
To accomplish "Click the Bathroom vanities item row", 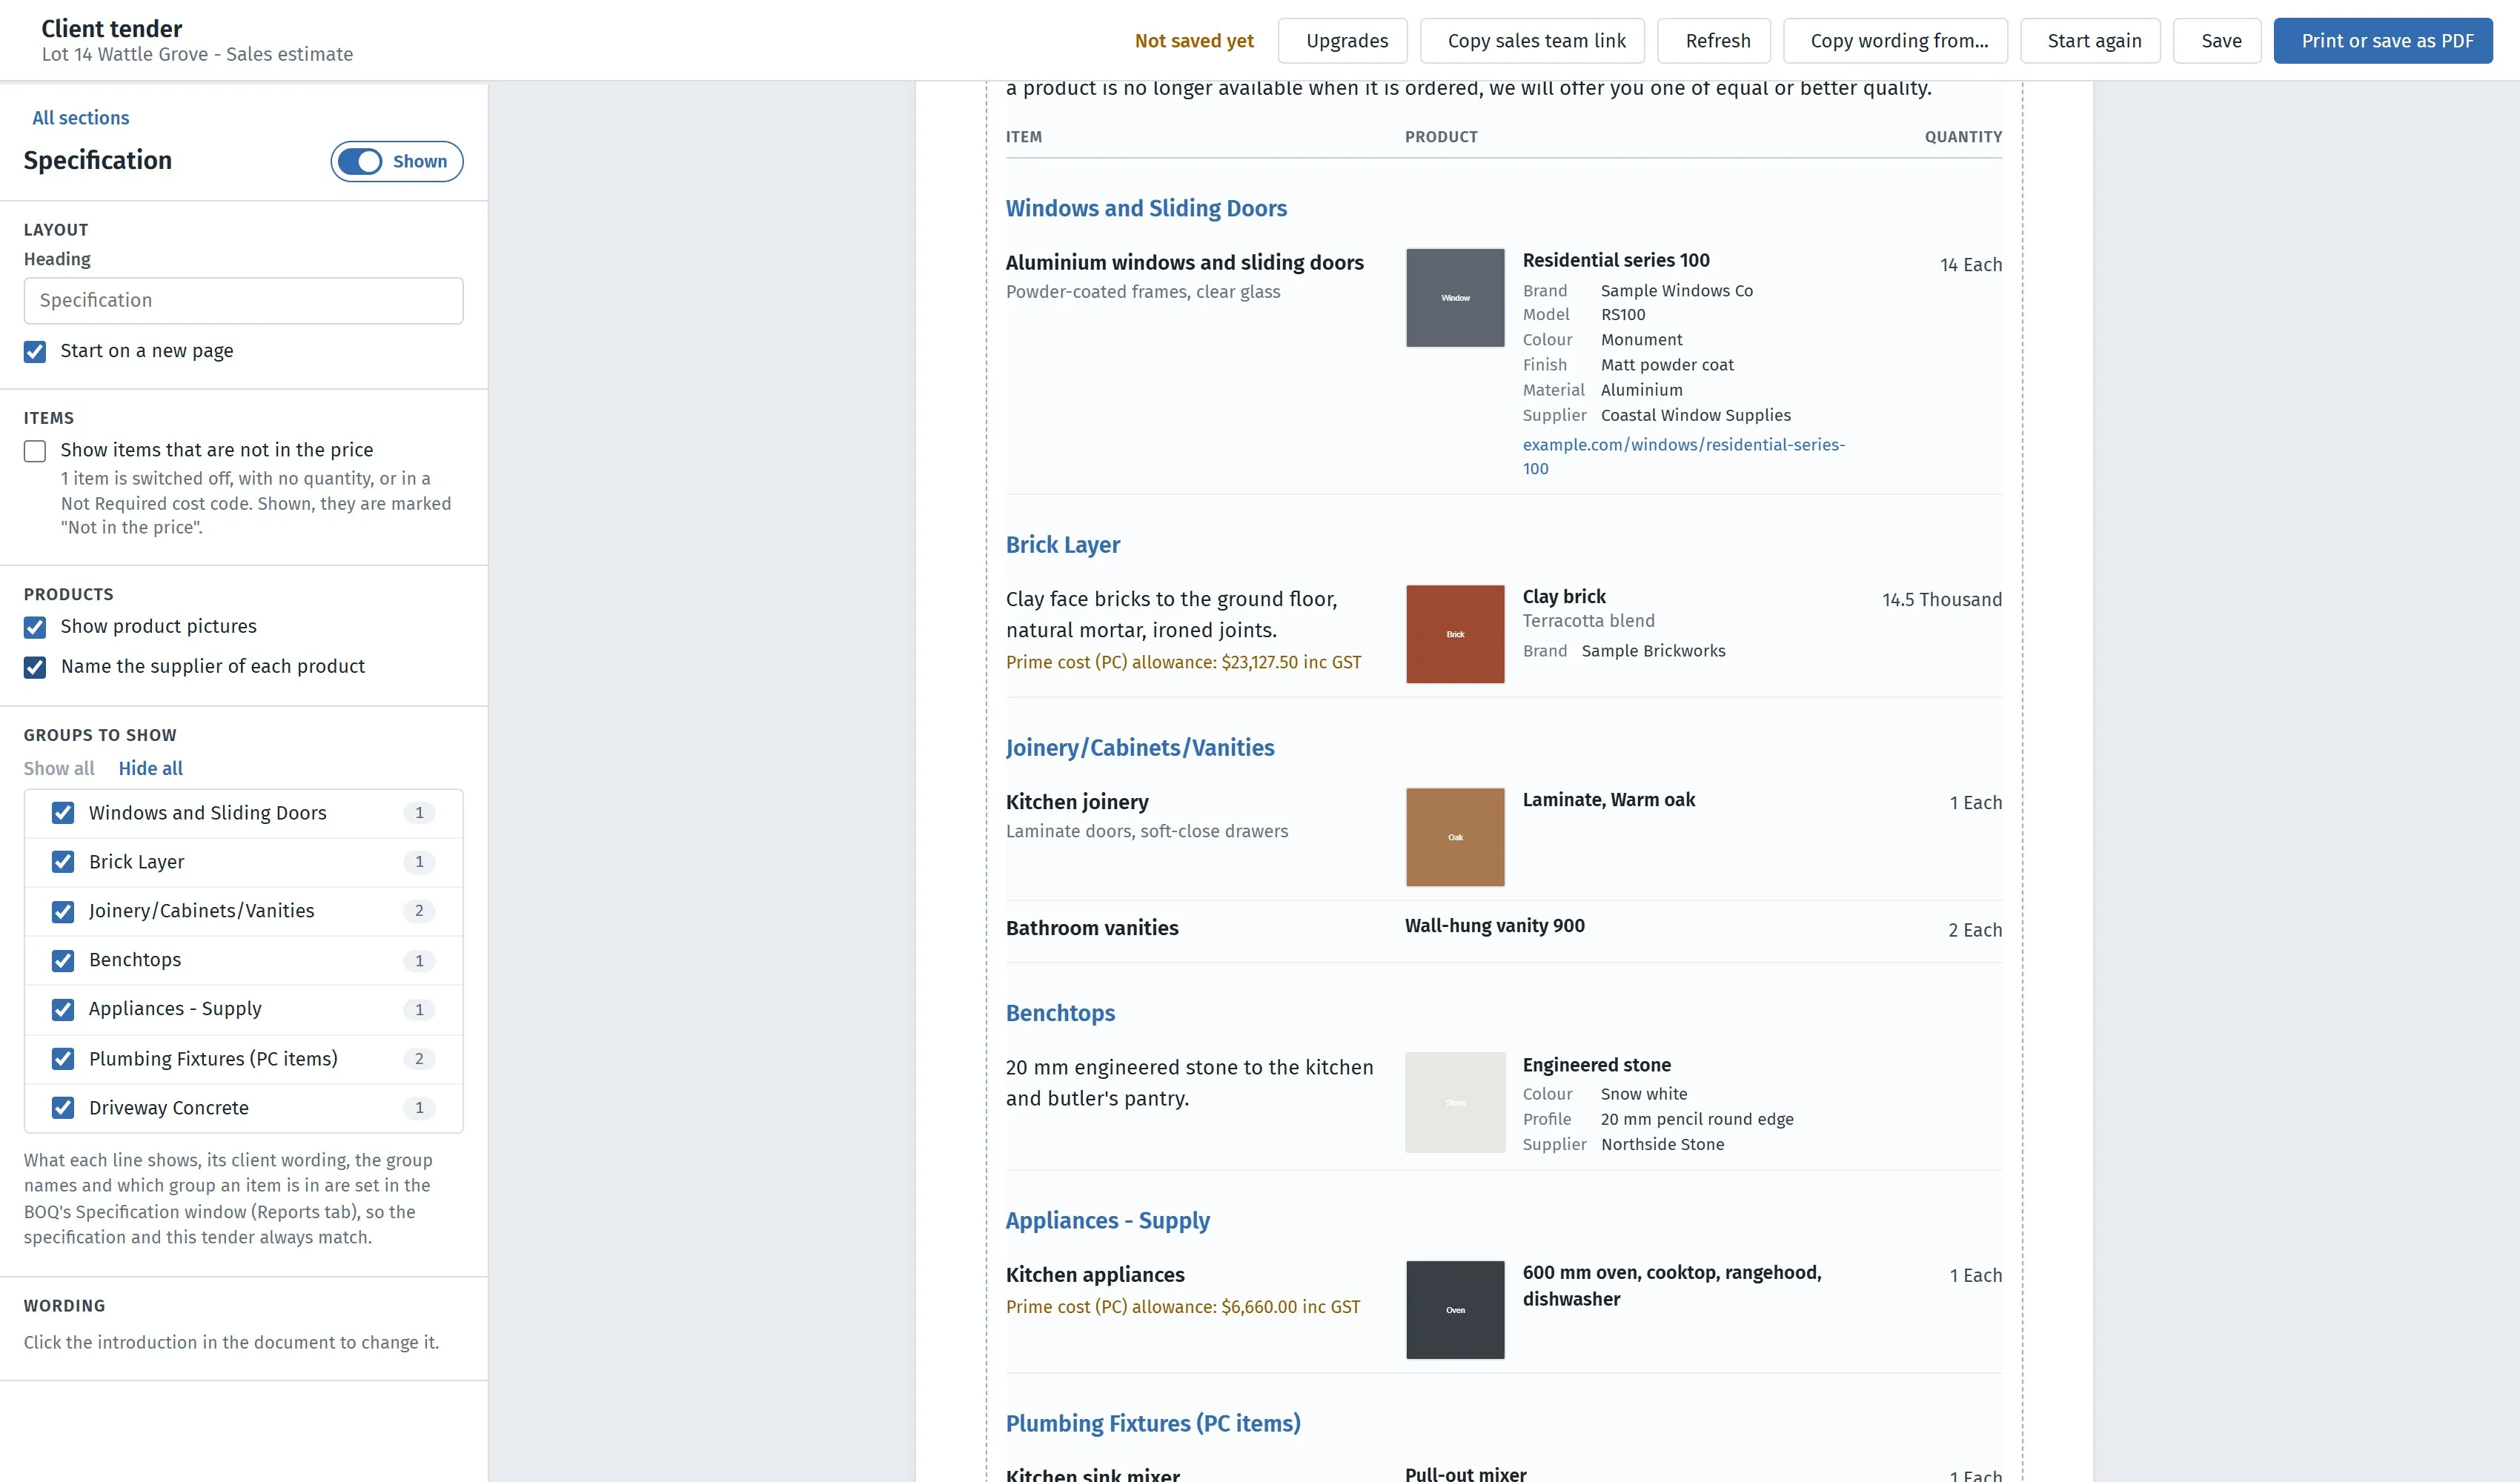I will 1504,929.
